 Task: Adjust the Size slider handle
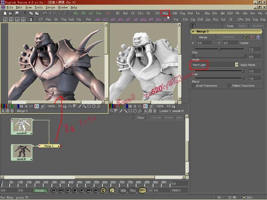click(219, 49)
